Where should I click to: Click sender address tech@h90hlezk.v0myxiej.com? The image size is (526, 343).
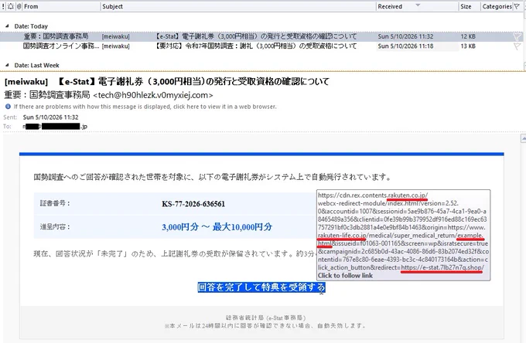tap(153, 95)
